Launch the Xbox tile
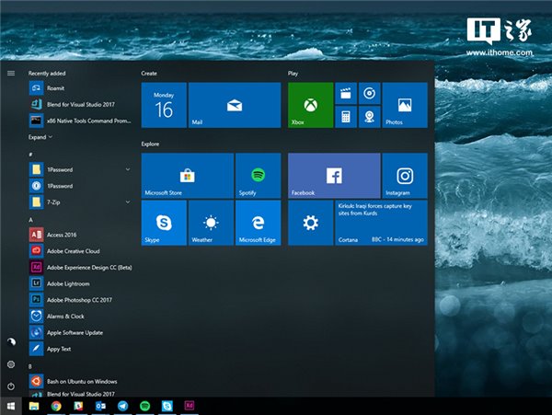Viewport: 552px width, 415px height. [311, 105]
